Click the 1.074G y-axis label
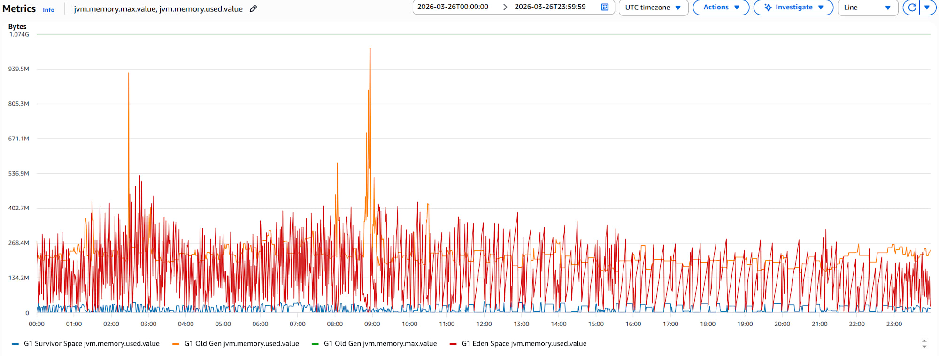This screenshot has width=939, height=356. (19, 34)
